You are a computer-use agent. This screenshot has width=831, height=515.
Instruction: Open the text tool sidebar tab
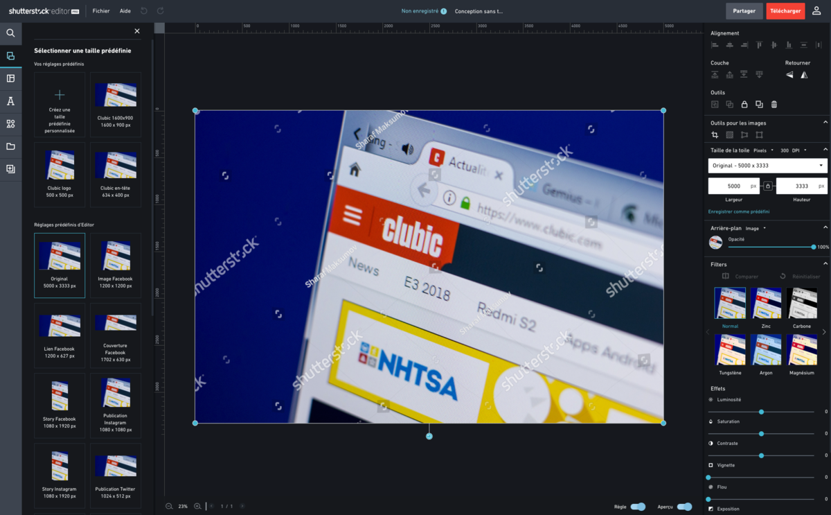(10, 101)
